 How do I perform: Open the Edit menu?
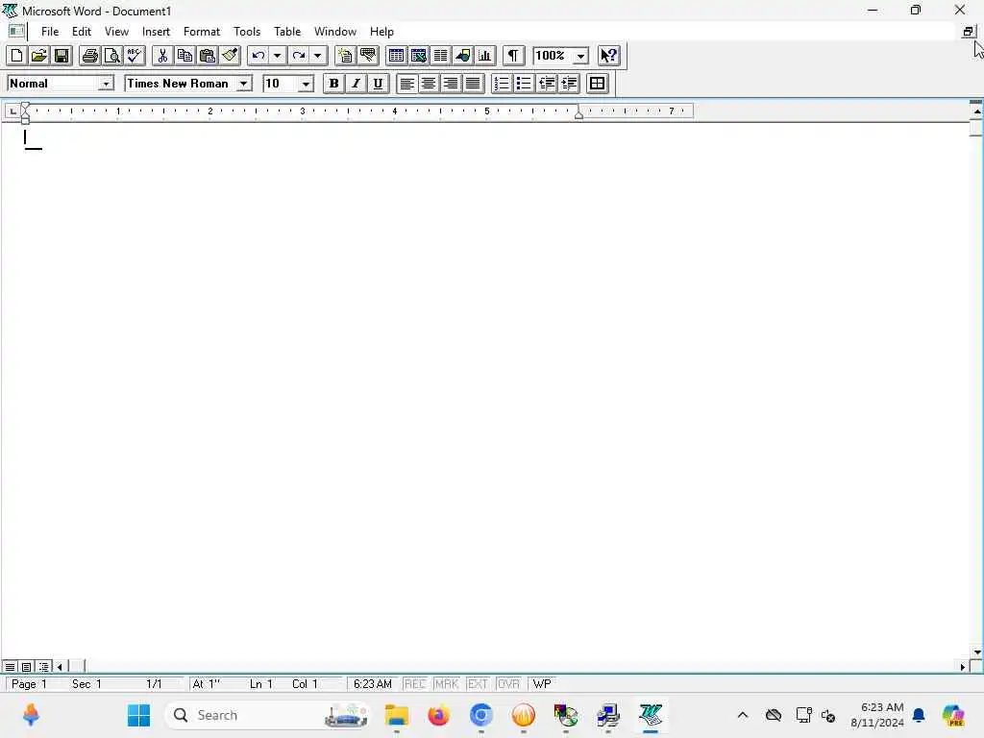[x=82, y=32]
